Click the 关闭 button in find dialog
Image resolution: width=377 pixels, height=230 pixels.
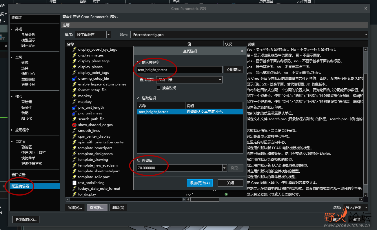point(230,183)
